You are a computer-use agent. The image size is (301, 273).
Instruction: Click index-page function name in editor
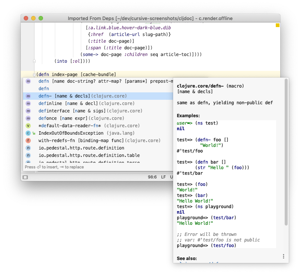[x=65, y=75]
